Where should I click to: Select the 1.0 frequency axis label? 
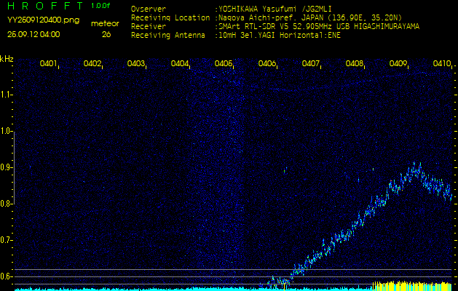(7, 131)
